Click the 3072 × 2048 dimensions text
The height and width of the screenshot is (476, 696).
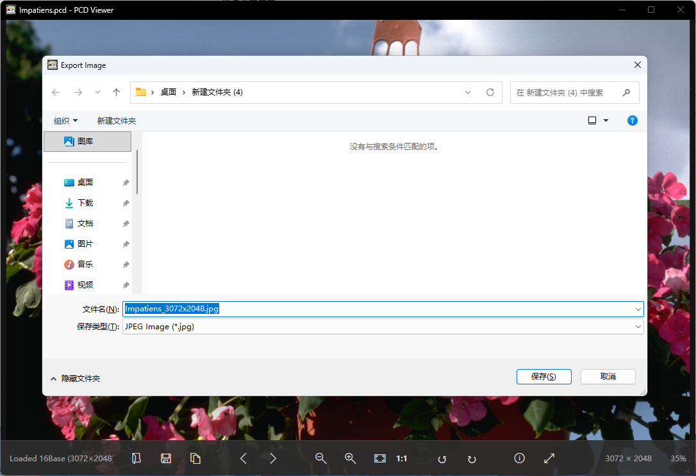point(628,458)
